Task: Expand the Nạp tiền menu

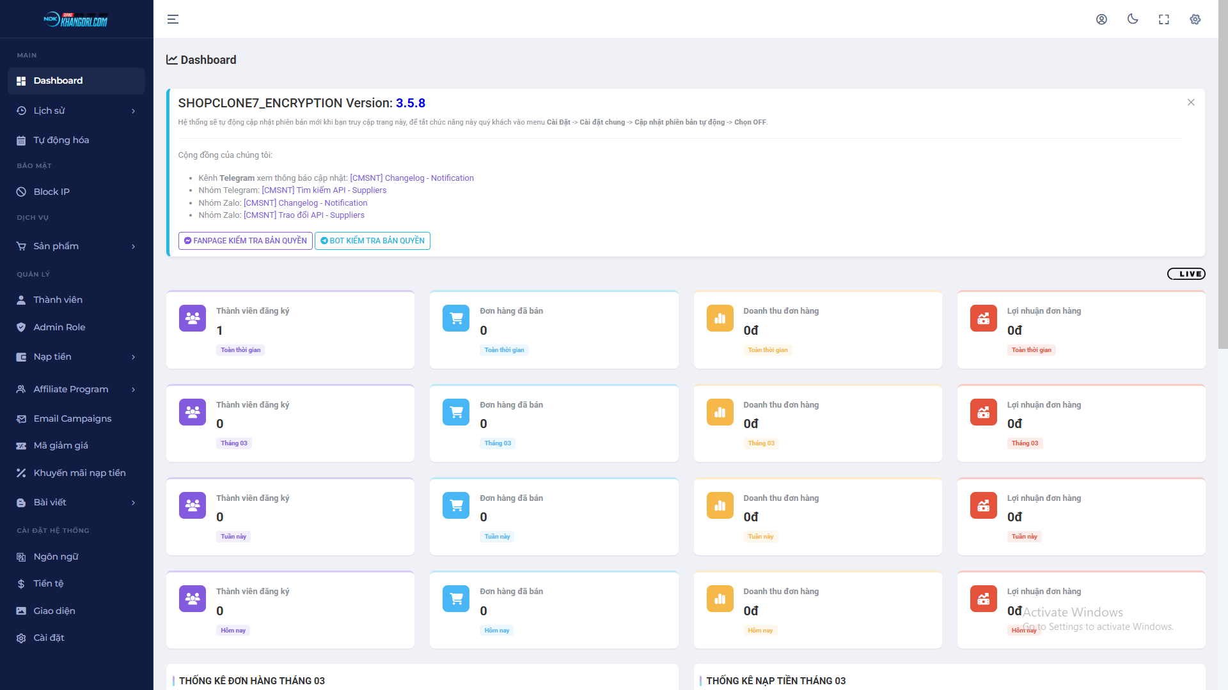Action: tap(52, 356)
